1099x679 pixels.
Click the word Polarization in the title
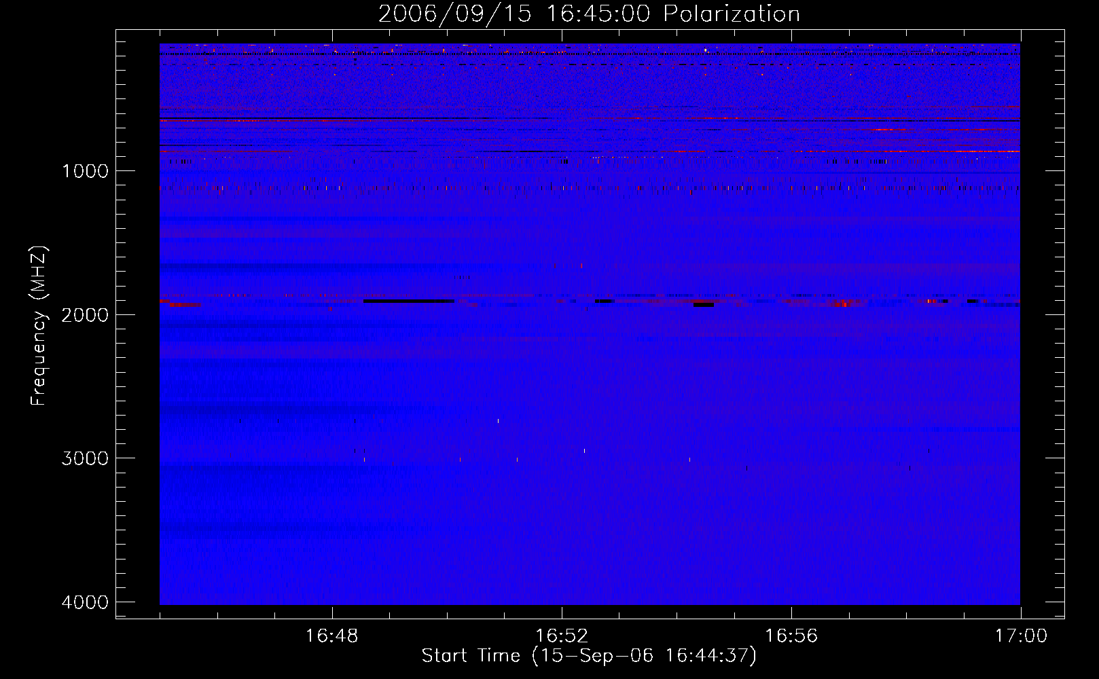pos(732,14)
